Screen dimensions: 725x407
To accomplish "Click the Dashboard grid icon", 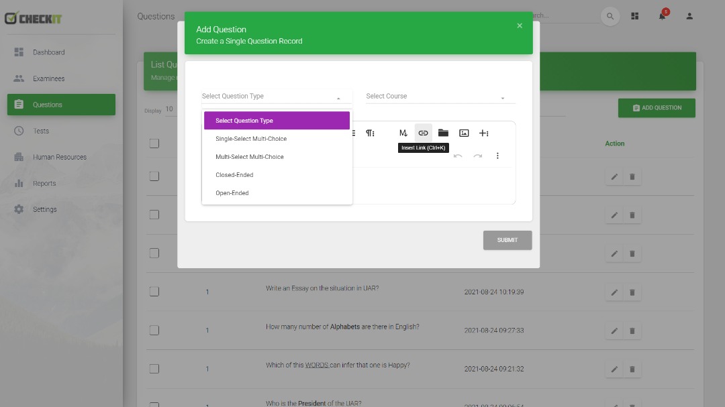I will point(19,52).
